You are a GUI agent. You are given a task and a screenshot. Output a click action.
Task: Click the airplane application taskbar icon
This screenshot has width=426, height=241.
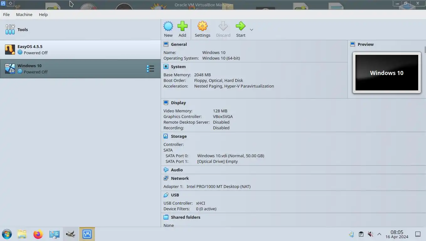click(71, 234)
